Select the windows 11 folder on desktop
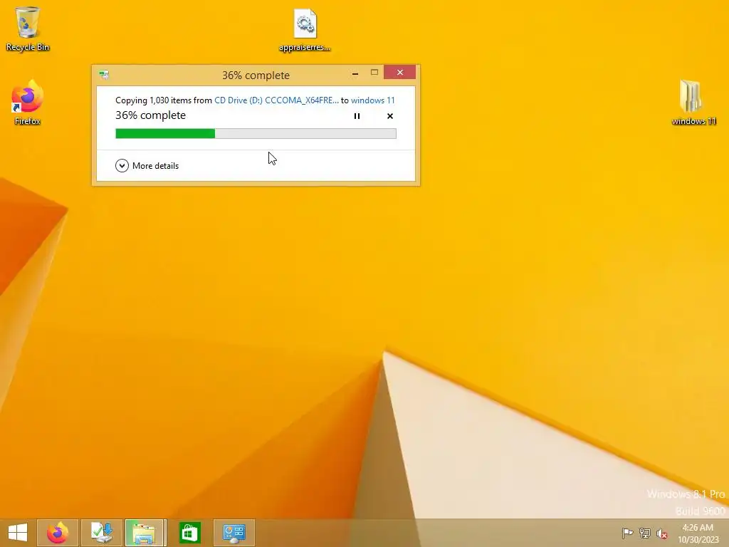 (693, 103)
